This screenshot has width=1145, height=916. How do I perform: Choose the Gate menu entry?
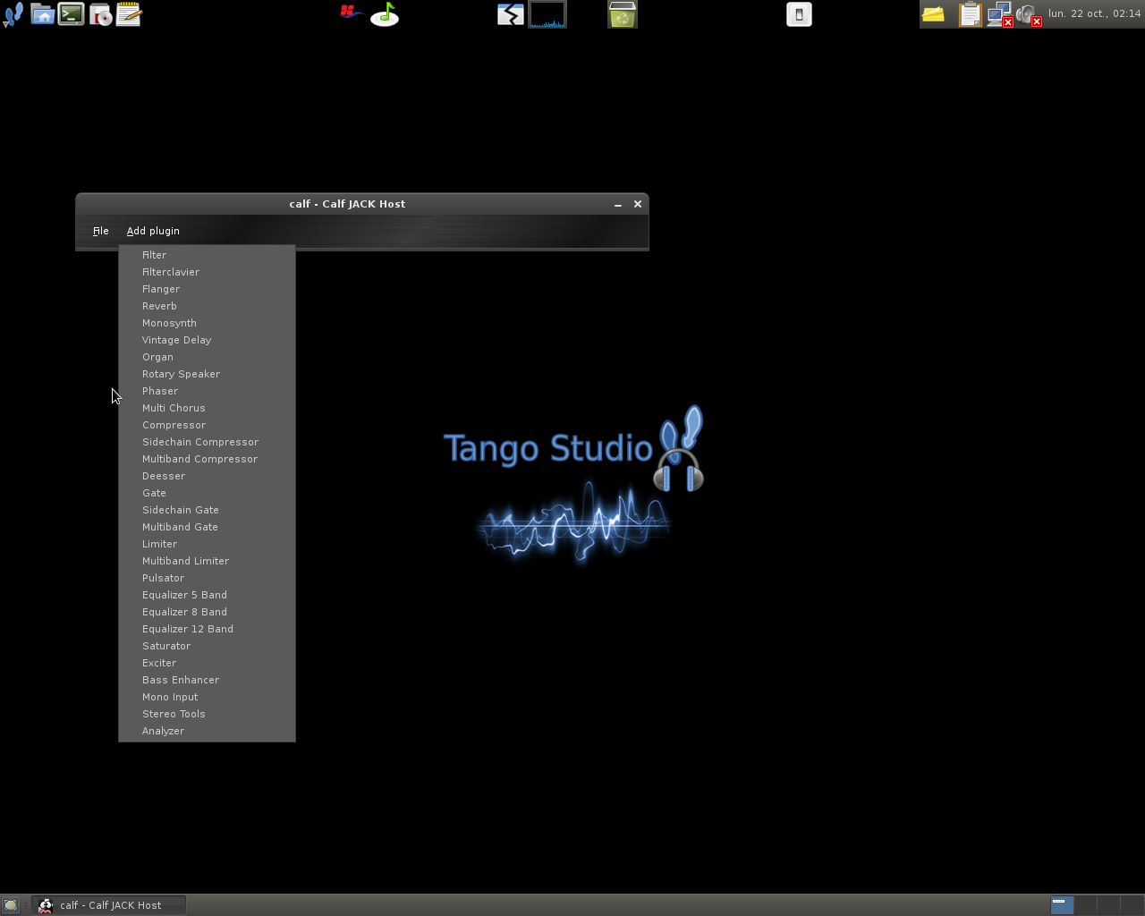pos(207,493)
